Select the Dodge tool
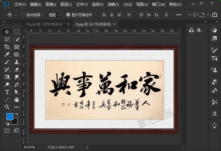 tap(7, 84)
